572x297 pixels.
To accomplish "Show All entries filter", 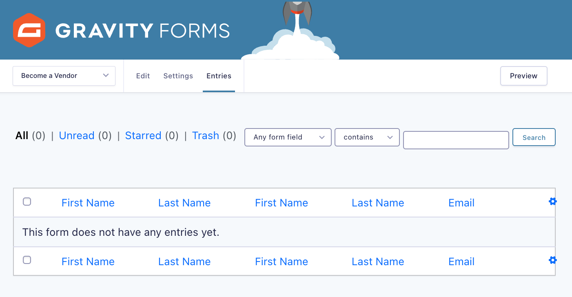I will tap(22, 136).
